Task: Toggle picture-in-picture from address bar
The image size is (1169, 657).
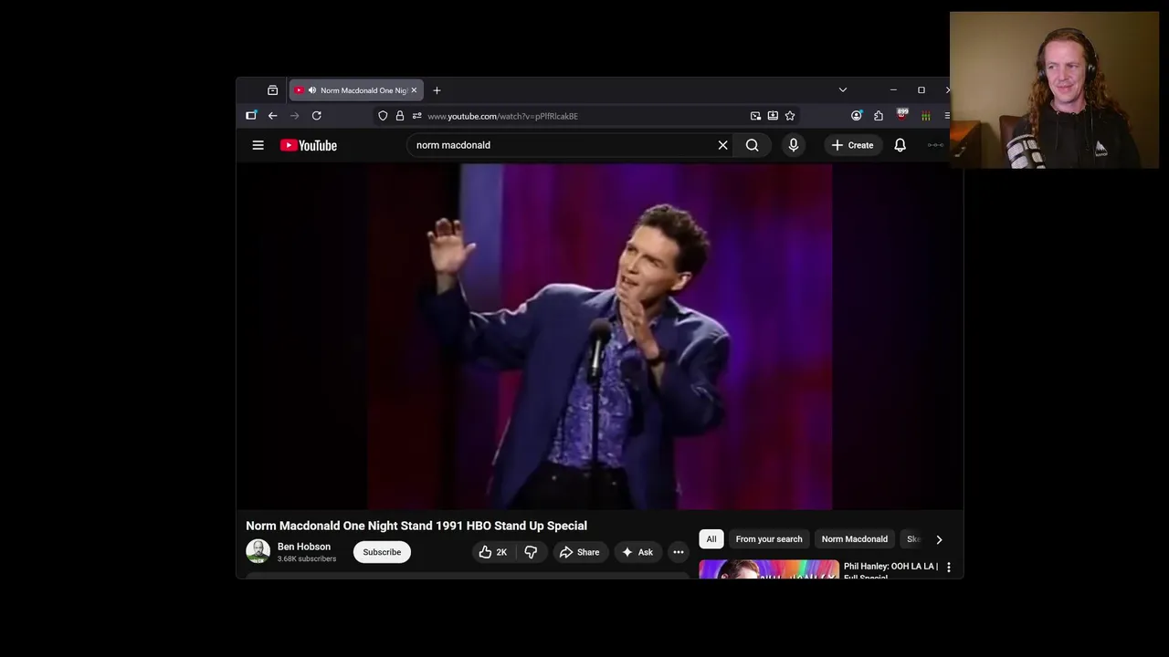Action: pos(755,116)
